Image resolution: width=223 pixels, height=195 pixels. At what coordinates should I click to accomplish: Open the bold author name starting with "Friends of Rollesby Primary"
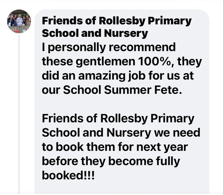coord(117,27)
